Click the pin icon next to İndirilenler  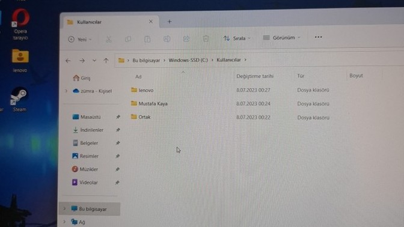(118, 130)
